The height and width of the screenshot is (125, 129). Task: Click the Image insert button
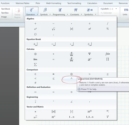4,17
